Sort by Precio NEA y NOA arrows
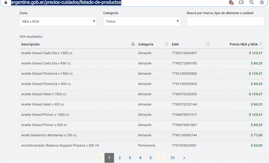Image resolution: width=269 pixels, height=163 pixels. point(261,44)
